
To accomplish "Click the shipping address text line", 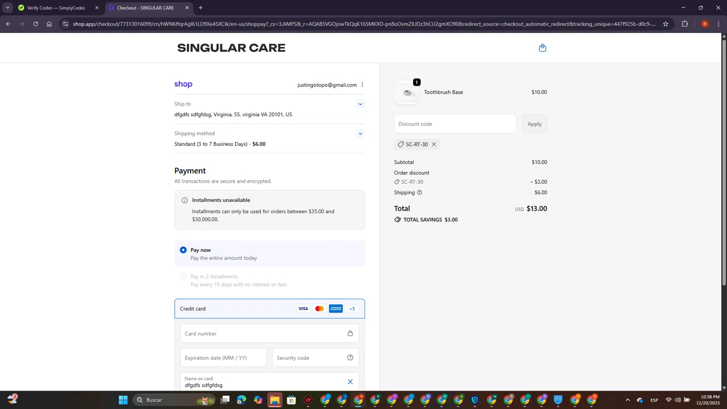I will [233, 115].
